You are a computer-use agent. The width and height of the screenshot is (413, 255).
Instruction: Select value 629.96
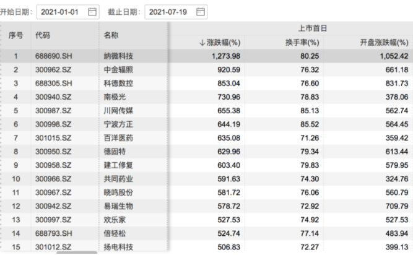tap(228, 152)
